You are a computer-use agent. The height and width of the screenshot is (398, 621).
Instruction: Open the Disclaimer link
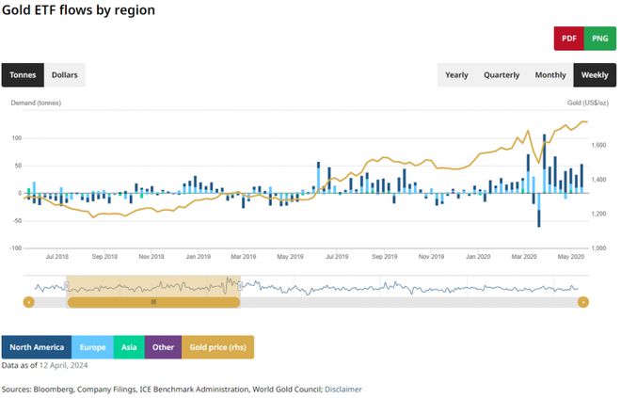coord(342,389)
